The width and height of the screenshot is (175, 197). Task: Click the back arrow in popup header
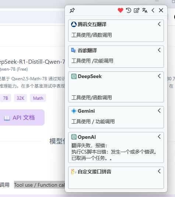pos(153,10)
